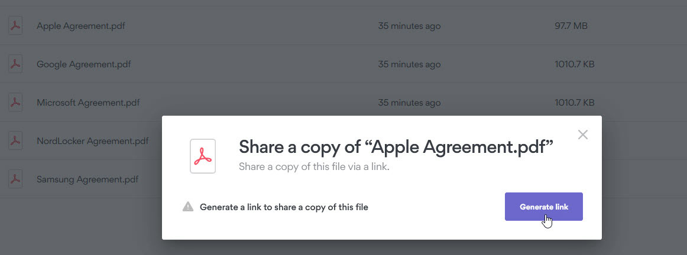687x255 pixels.
Task: Pick the Samsung Agreement.pdf file name
Action: coord(88,179)
